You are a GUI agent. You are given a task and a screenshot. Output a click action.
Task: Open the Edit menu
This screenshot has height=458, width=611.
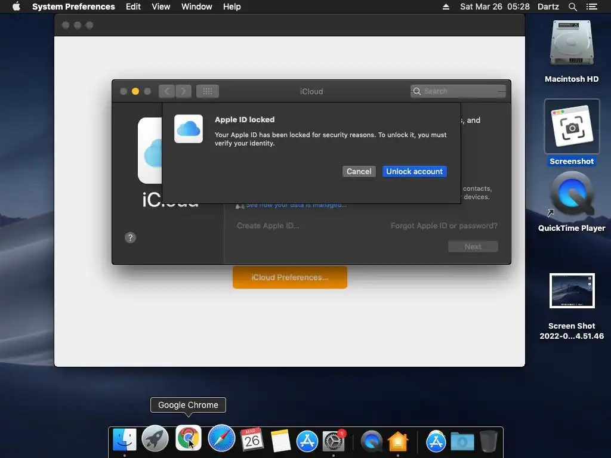pyautogui.click(x=133, y=7)
